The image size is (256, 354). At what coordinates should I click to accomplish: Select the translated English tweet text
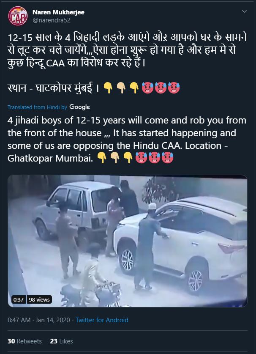pyautogui.click(x=128, y=139)
